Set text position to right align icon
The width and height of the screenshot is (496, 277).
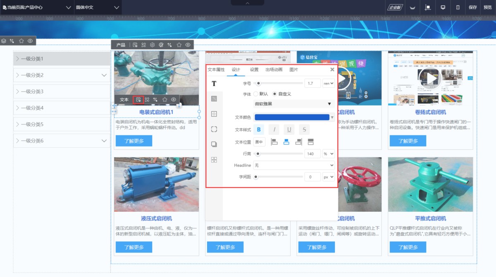point(298,142)
